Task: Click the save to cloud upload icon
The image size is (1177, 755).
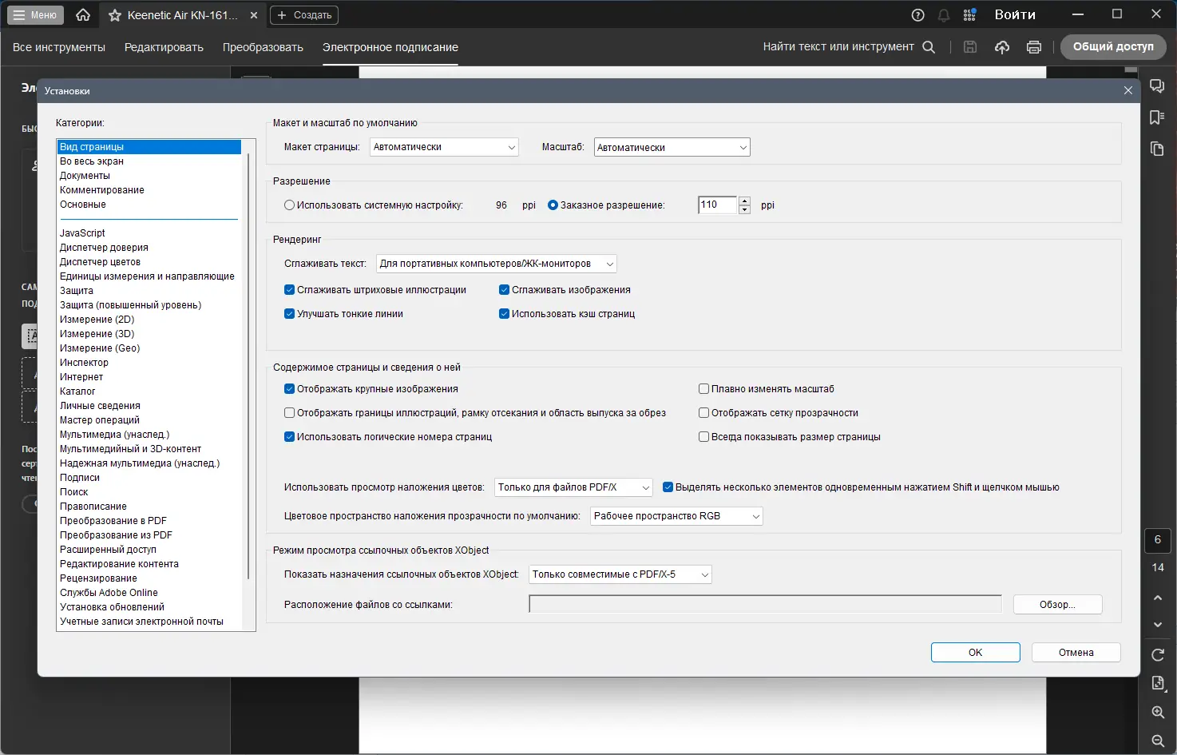Action: point(1002,46)
